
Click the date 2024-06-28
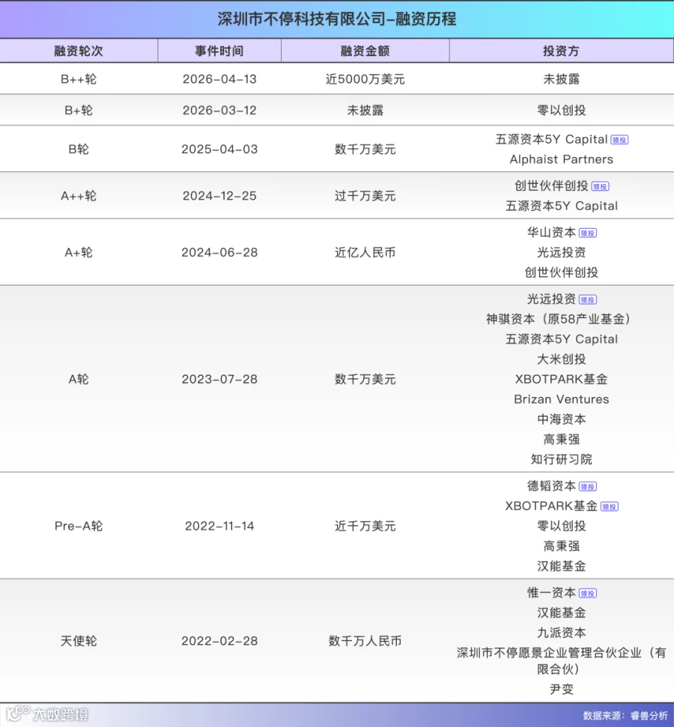click(219, 252)
